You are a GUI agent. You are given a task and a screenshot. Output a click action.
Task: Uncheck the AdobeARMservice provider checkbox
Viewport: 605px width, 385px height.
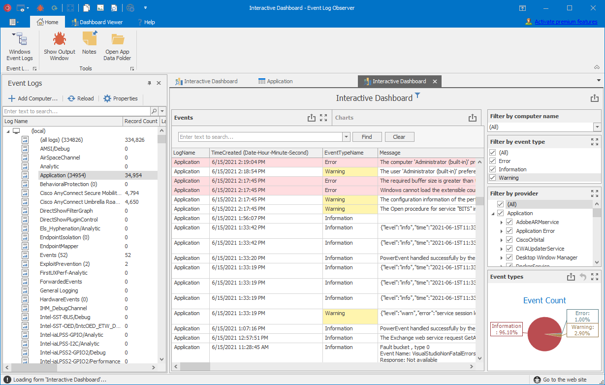click(x=509, y=222)
